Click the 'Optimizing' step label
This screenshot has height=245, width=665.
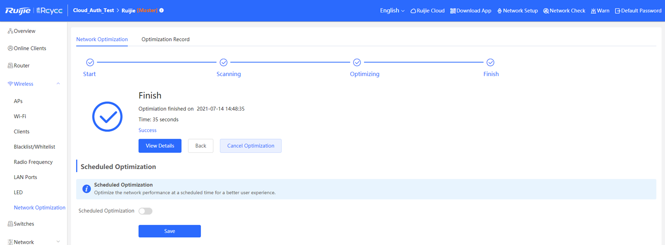[365, 74]
